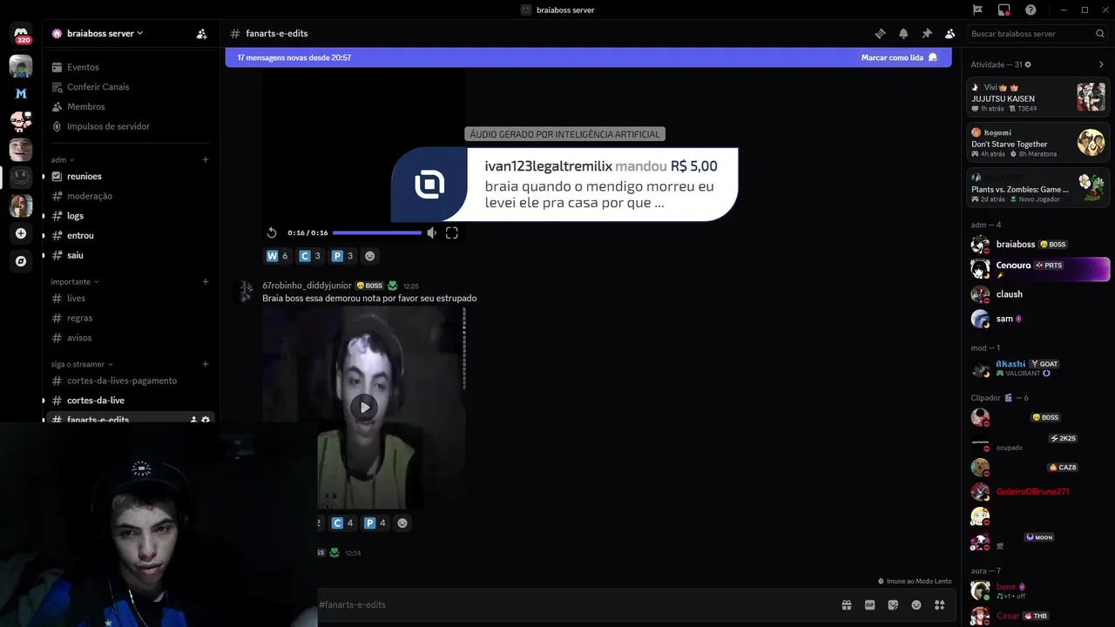Toggle the P 4 reaction

tap(375, 523)
